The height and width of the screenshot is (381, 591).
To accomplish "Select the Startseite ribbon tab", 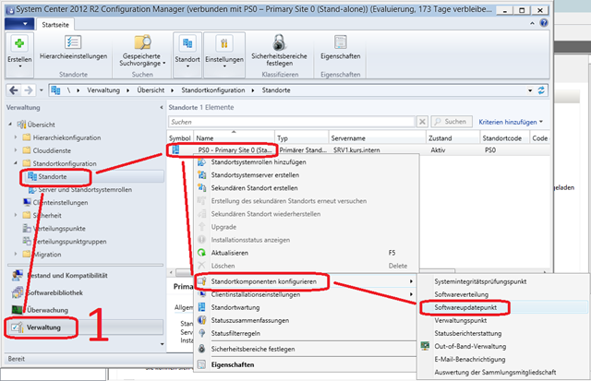I will [55, 25].
